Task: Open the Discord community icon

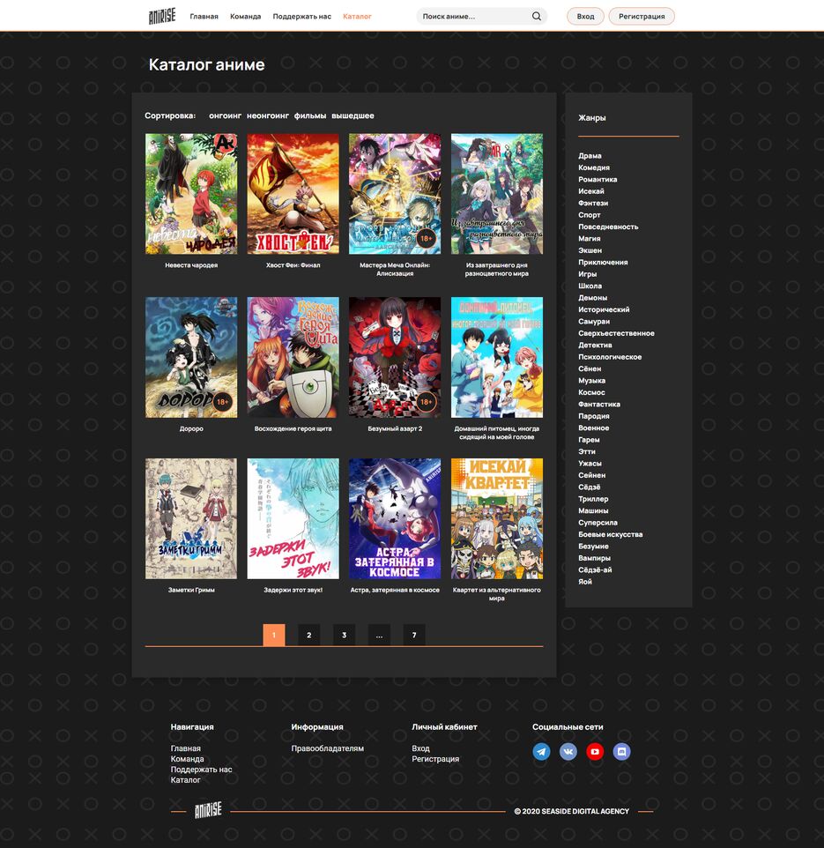Action: tap(623, 752)
